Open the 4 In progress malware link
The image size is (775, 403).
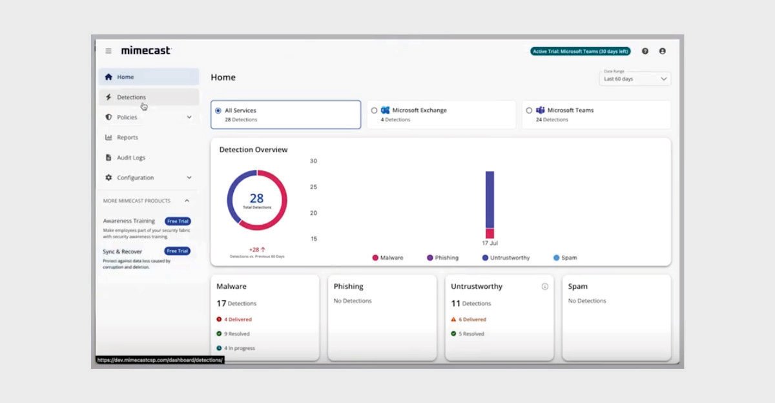tap(240, 348)
